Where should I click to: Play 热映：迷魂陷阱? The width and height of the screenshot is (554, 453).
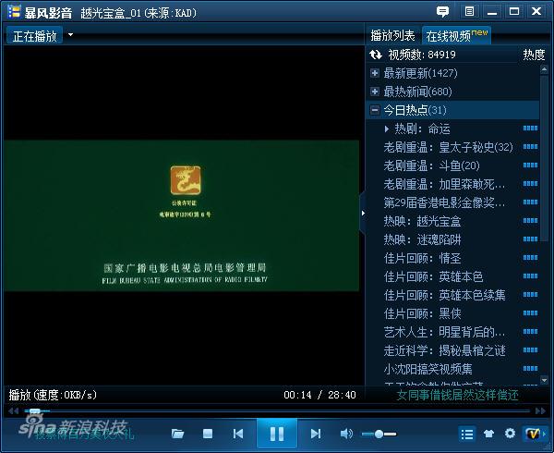[422, 239]
